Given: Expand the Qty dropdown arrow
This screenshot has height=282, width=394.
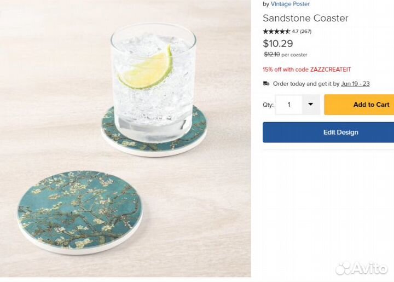Looking at the screenshot, I should [x=310, y=105].
